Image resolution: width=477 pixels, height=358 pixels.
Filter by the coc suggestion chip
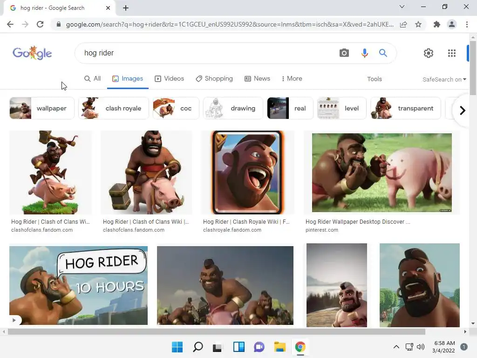click(x=176, y=108)
